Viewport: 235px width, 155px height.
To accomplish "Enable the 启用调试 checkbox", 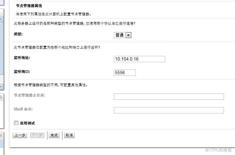I will coord(16,123).
